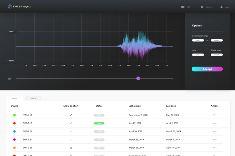This screenshot has height=156, width=235.
Task: Click last sample date March 23, 2019
Action: tap(136, 148)
